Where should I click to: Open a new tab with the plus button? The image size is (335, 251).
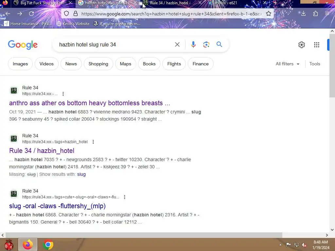(x=275, y=3)
